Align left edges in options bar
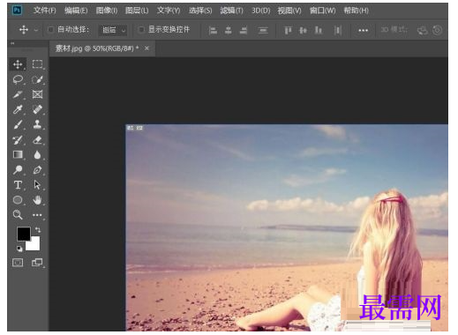458x335 pixels. [213, 30]
